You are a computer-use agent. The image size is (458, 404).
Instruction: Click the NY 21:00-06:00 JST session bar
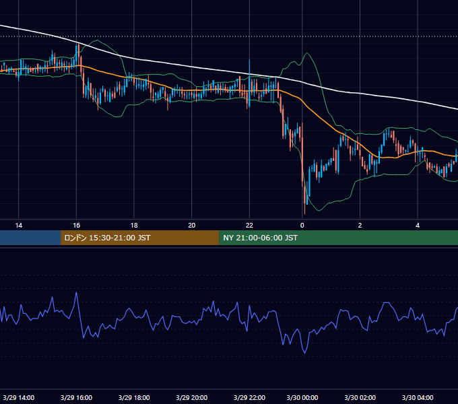(x=339, y=238)
